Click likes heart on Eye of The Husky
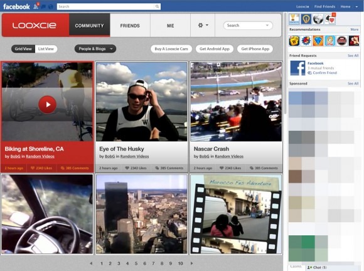Viewport: 364px width, 271px height. 127,168
